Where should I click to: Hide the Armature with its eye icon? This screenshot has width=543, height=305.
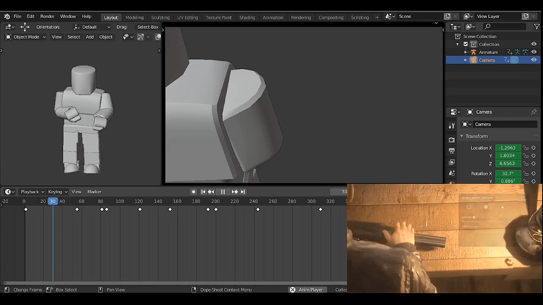(x=534, y=52)
